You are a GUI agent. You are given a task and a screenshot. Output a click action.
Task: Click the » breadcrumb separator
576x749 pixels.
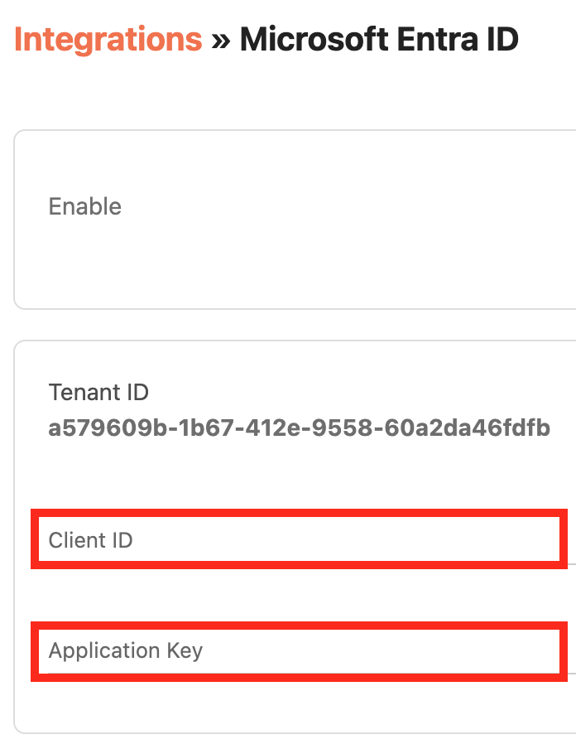pos(220,40)
